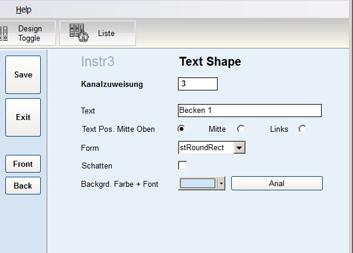Select the Text Pos. Mitte Oben radio button
The height and width of the screenshot is (253, 353).
[181, 129]
